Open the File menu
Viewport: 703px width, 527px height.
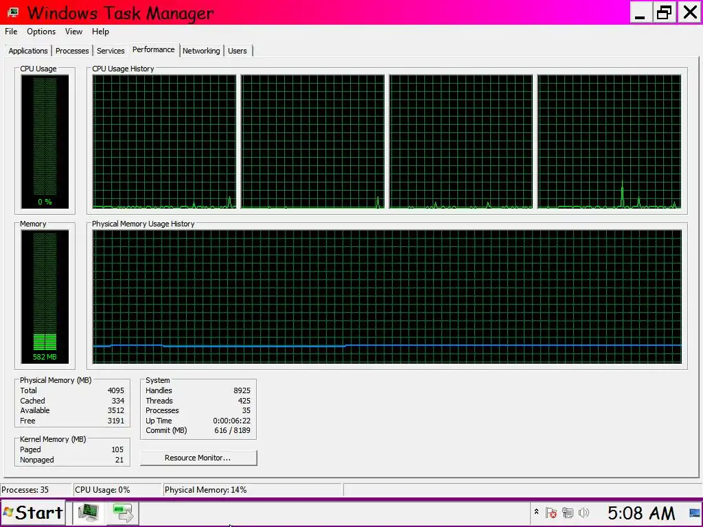coord(11,32)
